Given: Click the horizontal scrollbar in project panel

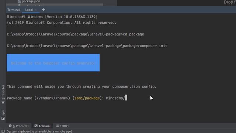Looking at the screenshot, I should (55, 5).
